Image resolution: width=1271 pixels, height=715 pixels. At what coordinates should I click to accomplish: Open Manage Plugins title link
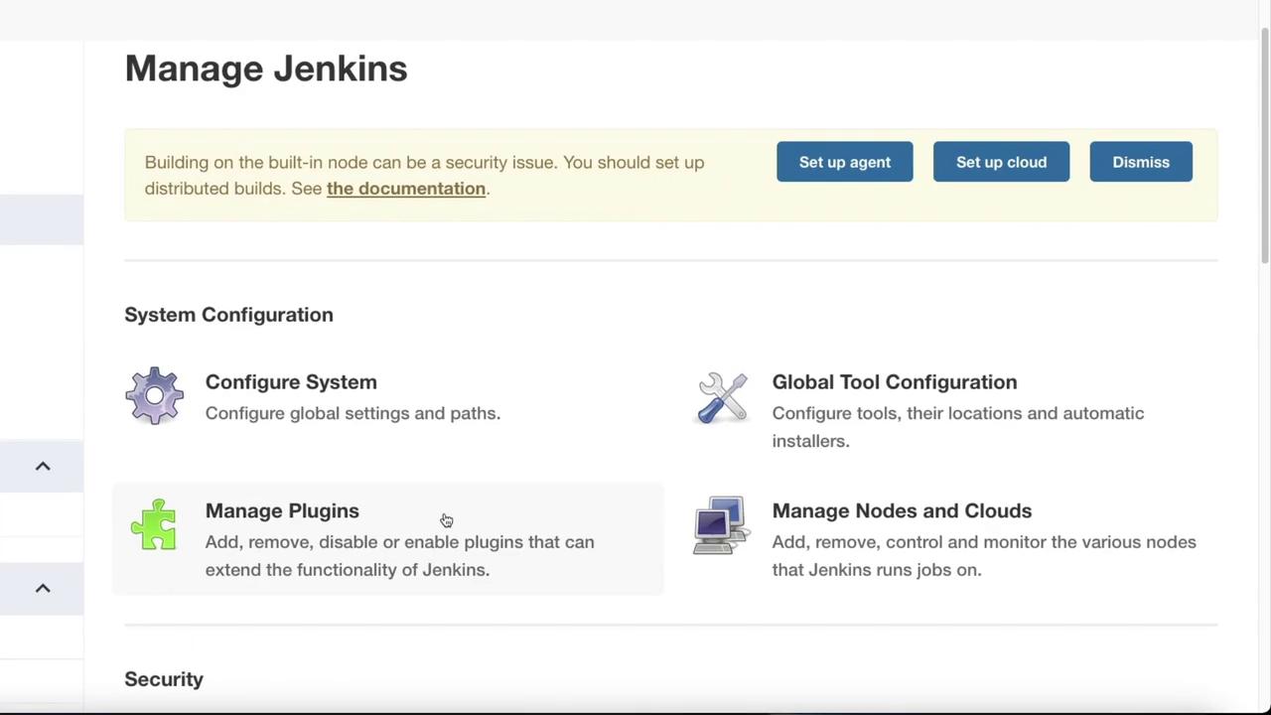pyautogui.click(x=282, y=510)
